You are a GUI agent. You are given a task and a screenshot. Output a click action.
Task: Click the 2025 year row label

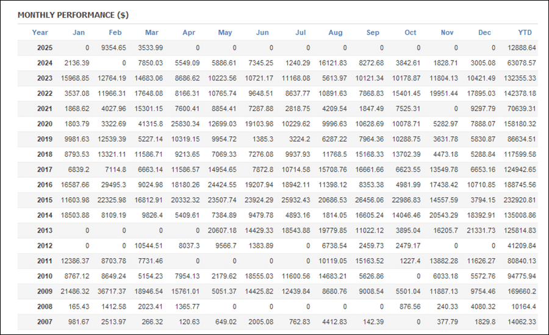[x=45, y=48]
